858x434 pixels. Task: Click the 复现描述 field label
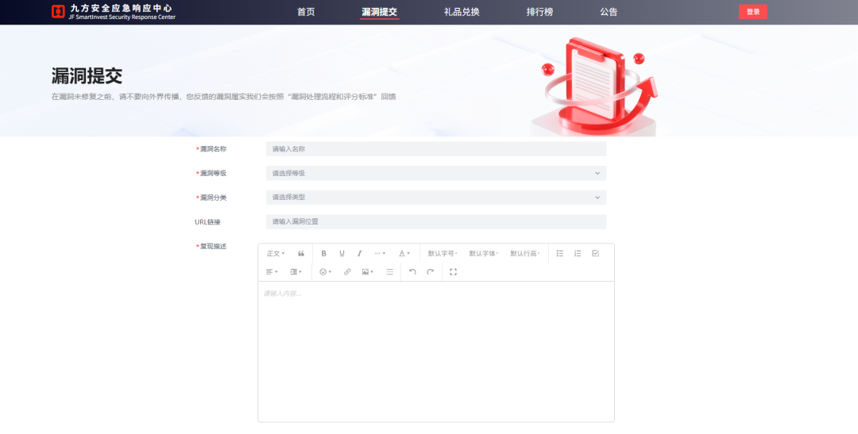pyautogui.click(x=211, y=247)
